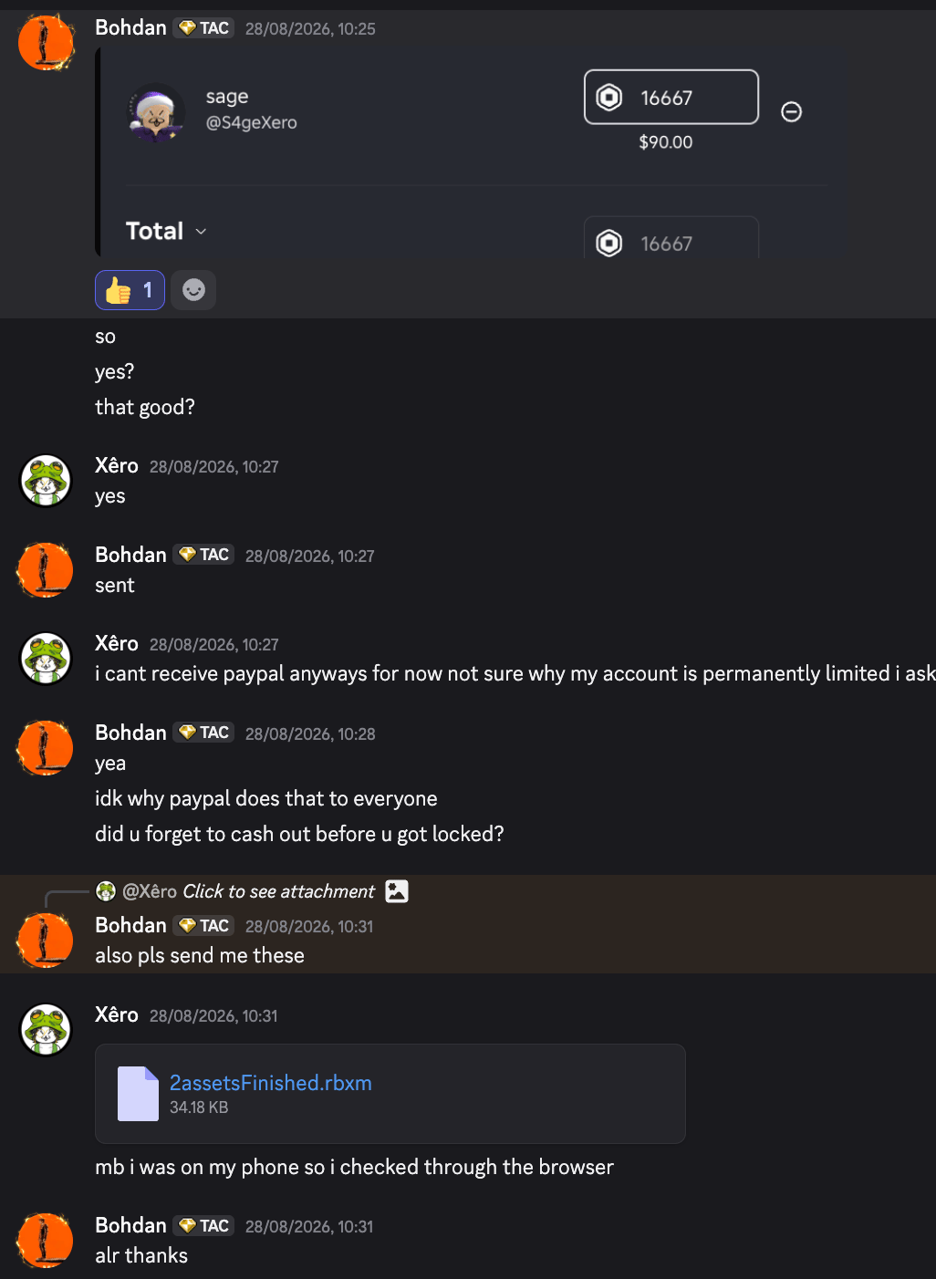Click to see attachment reply preview
This screenshot has height=1279, width=936.
click(x=279, y=891)
